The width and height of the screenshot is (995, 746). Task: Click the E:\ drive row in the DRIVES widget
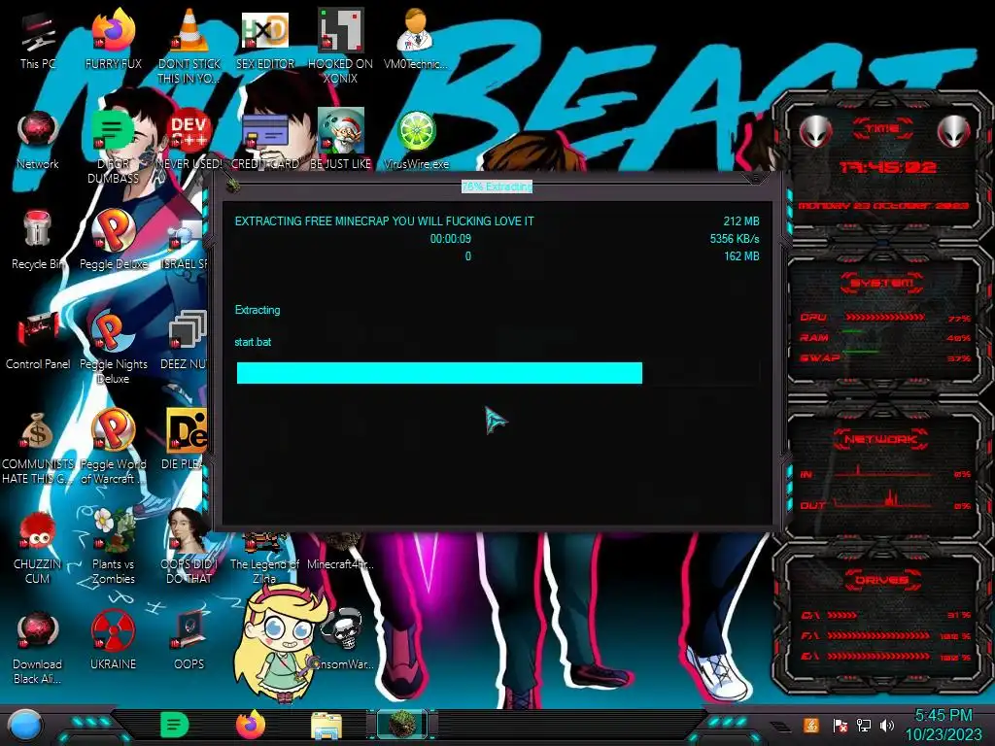(884, 656)
